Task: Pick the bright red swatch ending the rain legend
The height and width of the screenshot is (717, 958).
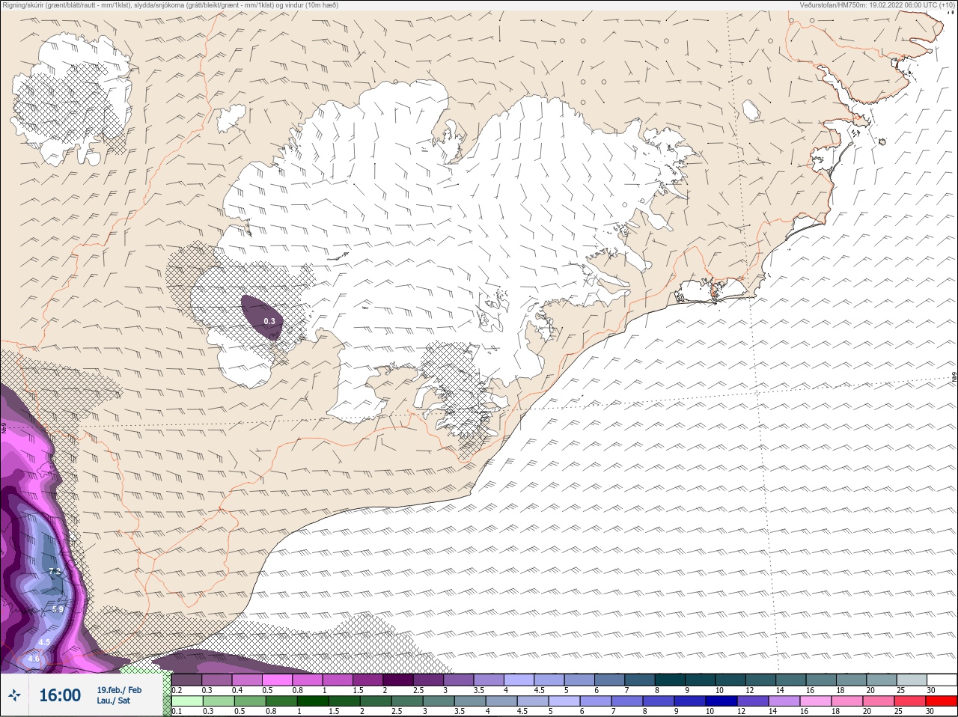Action: 941,701
